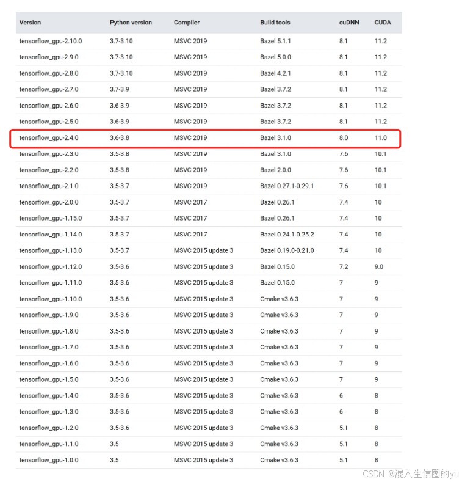Select tensorflow_gpu-1.6.0 version cell
The image size is (462, 482).
point(49,363)
